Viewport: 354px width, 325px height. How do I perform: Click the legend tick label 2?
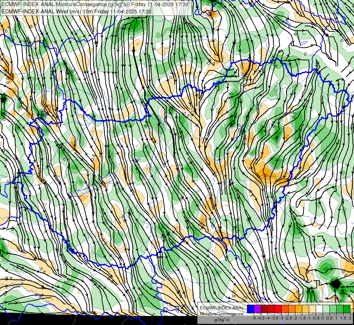tap(350, 318)
